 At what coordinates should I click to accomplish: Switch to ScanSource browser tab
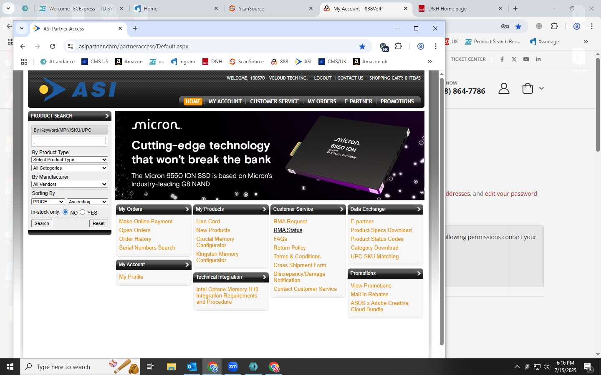271,8
